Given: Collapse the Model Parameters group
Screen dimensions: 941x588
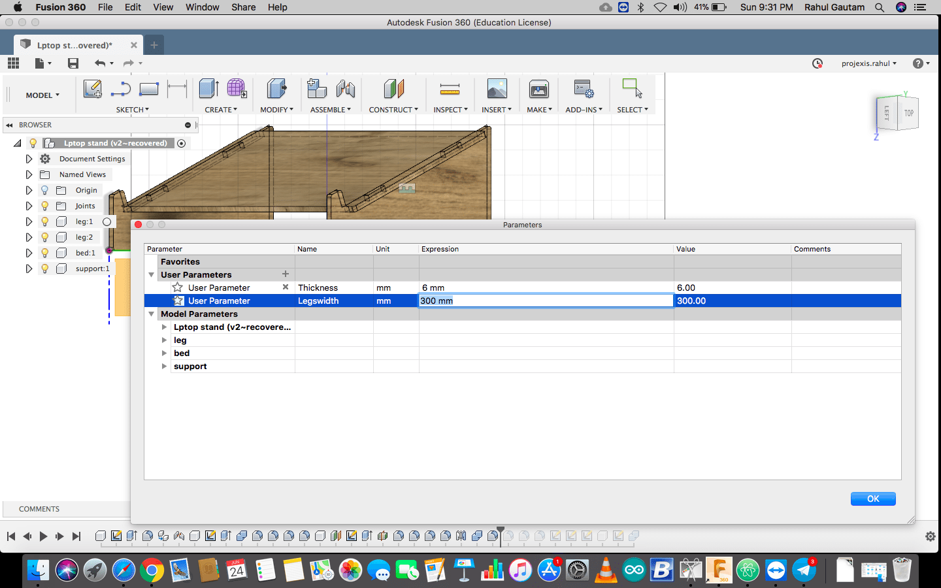Looking at the screenshot, I should [152, 314].
